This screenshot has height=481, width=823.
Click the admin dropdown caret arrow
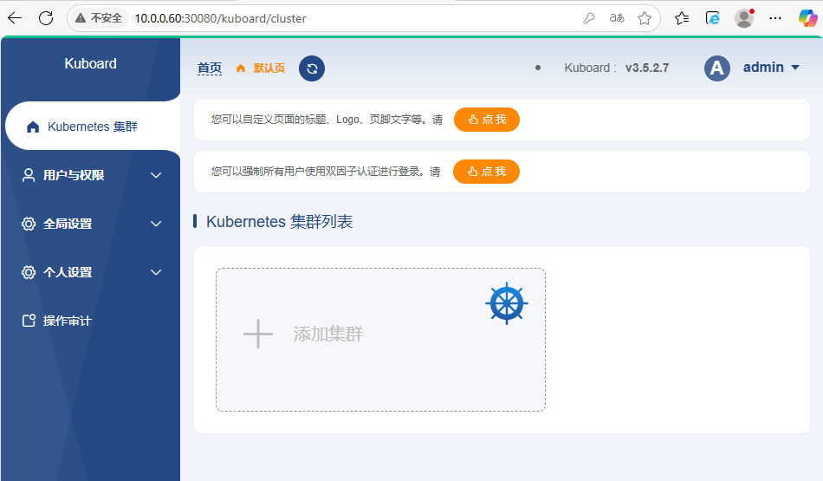pos(794,68)
